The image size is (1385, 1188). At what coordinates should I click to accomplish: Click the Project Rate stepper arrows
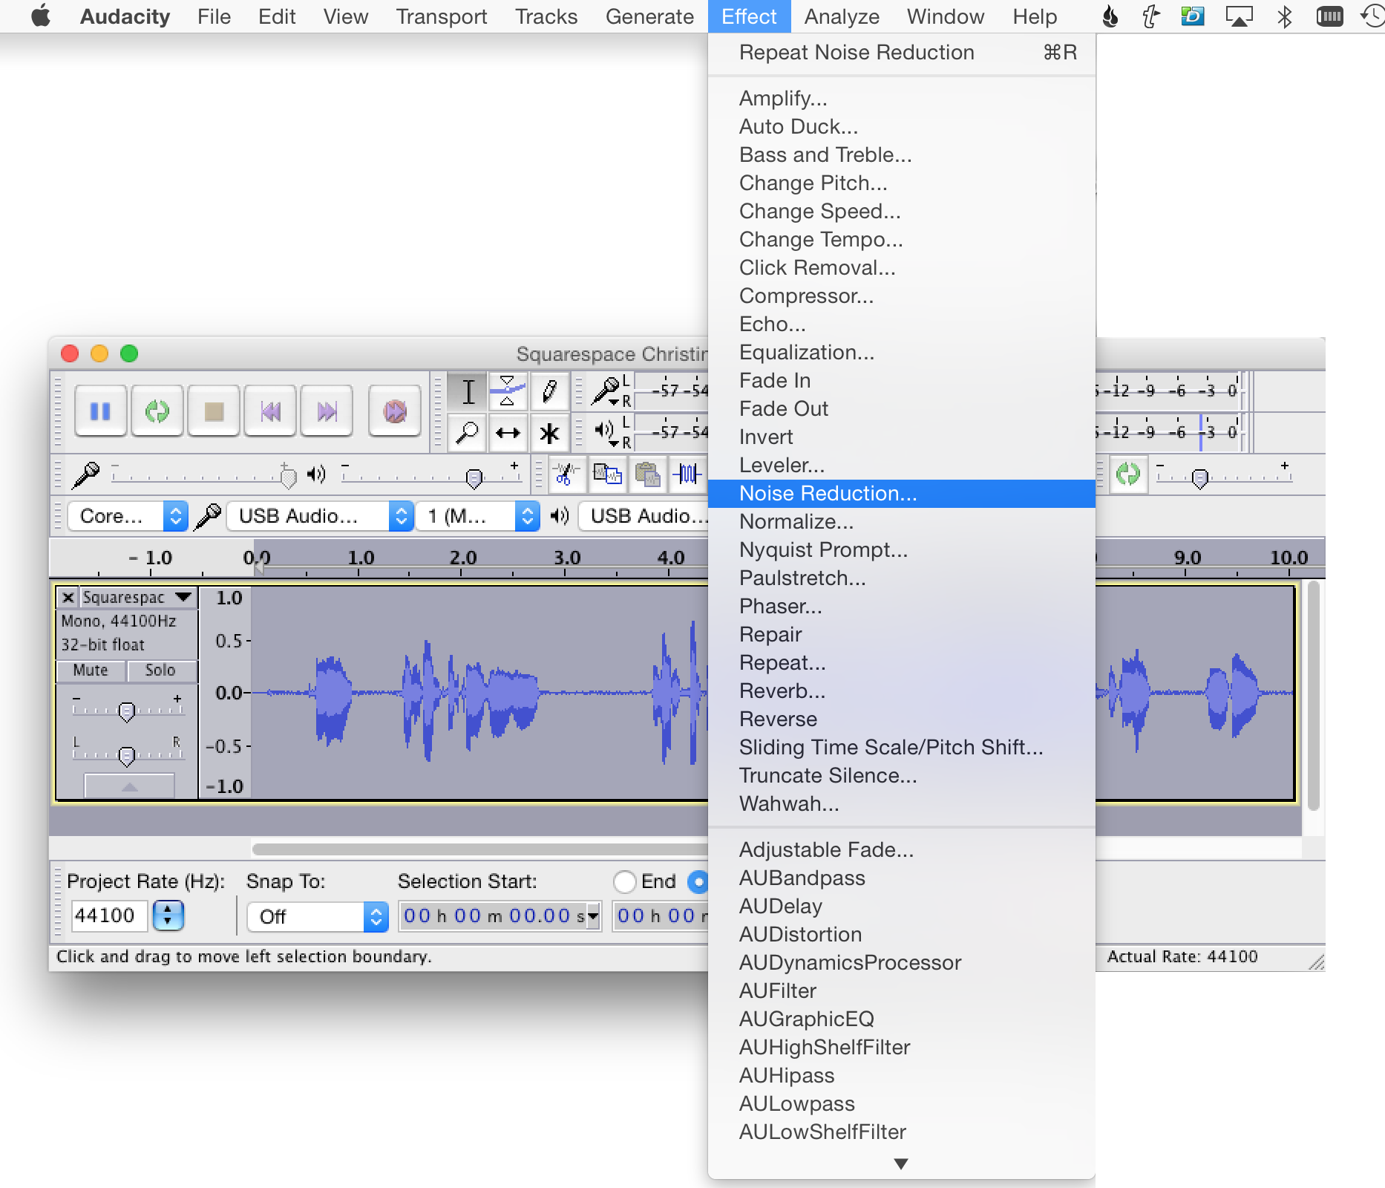click(168, 916)
